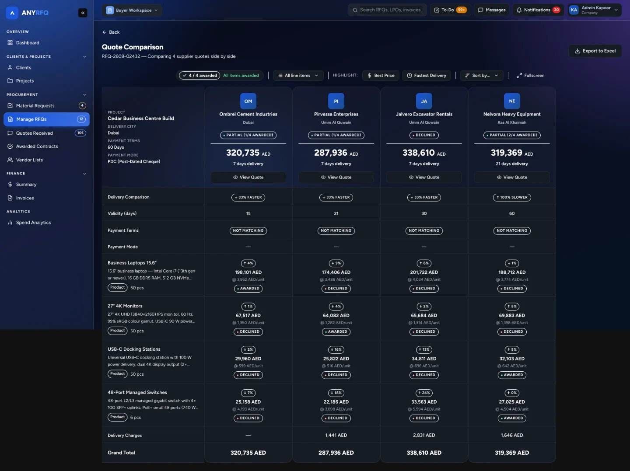Viewport: 630px width, 471px height.
Task: Open Manage RFQs in sidebar
Action: [x=46, y=119]
